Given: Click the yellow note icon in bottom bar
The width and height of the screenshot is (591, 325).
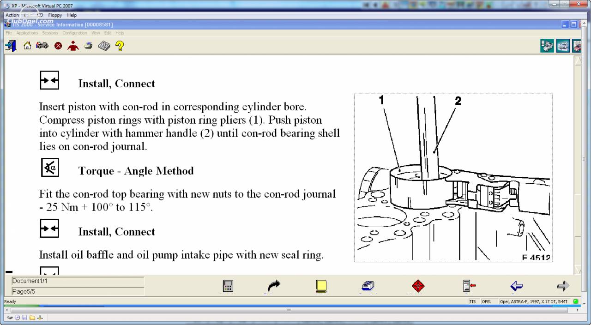Looking at the screenshot, I should pos(321,286).
